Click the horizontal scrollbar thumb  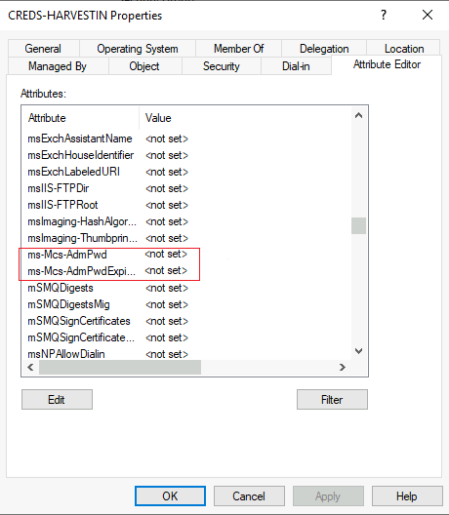[120, 367]
